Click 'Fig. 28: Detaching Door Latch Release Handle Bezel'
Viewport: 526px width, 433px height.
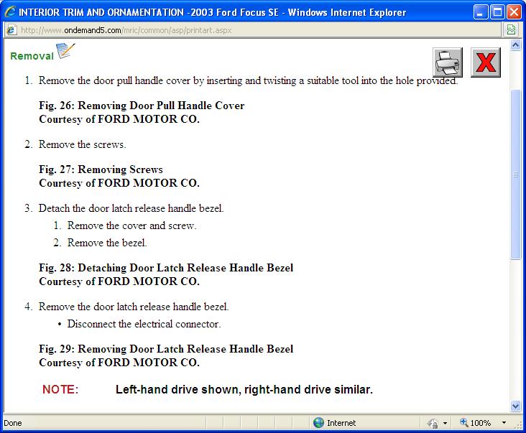click(166, 267)
